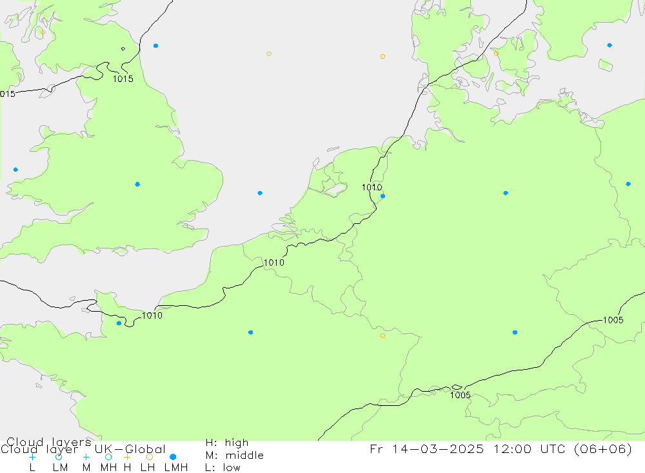Select the blue marker west of Wales
Image resolution: width=645 pixels, height=473 pixels.
[15, 170]
